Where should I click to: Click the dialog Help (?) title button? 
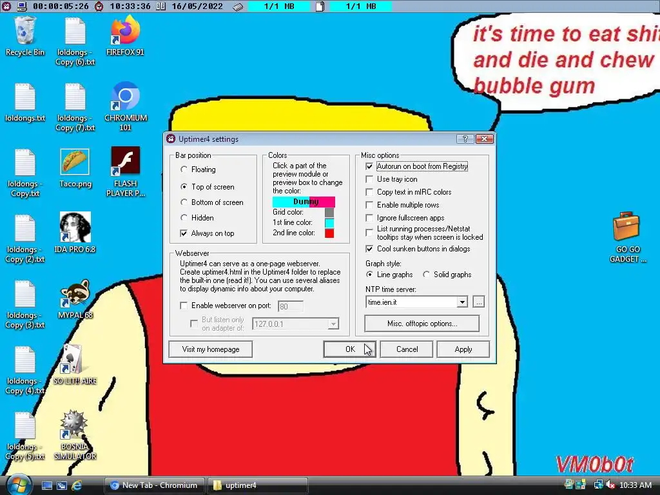click(465, 139)
